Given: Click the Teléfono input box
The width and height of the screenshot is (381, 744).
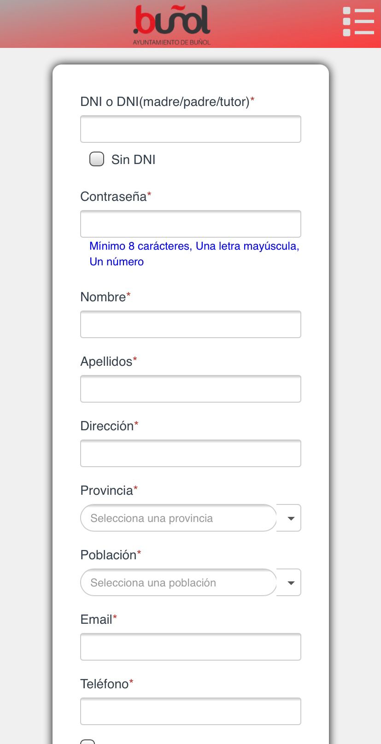Looking at the screenshot, I should coord(190,711).
